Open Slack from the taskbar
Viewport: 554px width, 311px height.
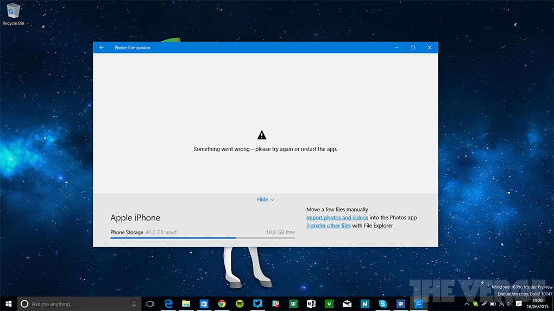(x=275, y=303)
